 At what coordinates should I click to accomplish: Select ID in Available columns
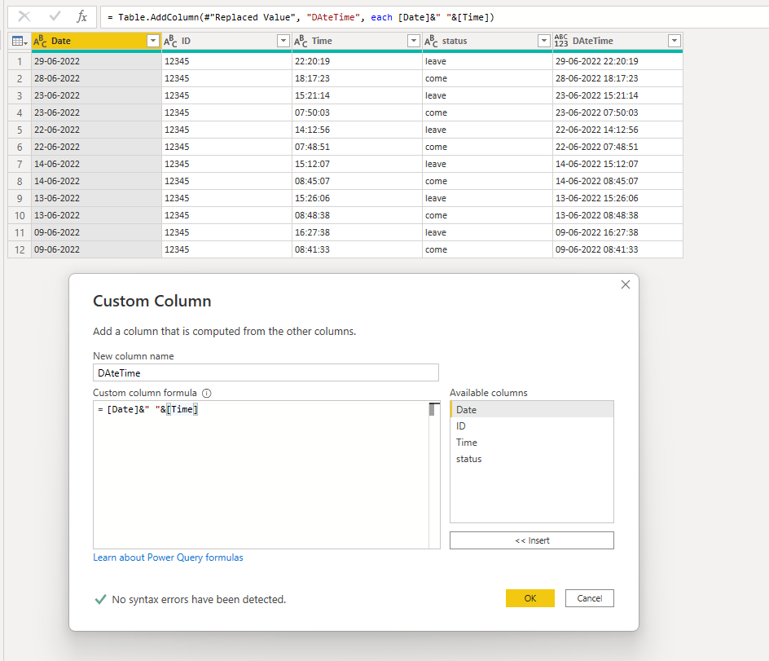point(532,426)
